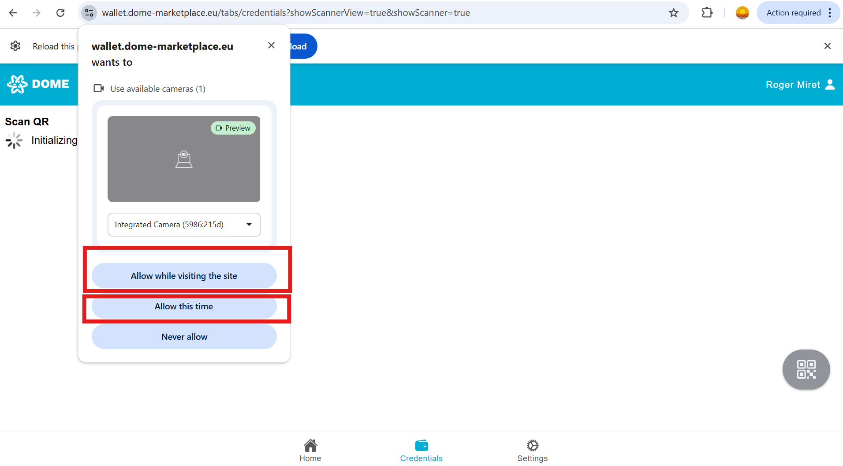This screenshot has height=466, width=843.
Task: Open the Chrome profile avatar
Action: tap(742, 13)
